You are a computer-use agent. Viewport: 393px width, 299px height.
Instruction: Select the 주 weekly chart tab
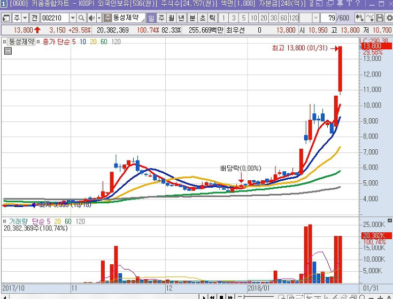coord(161,18)
